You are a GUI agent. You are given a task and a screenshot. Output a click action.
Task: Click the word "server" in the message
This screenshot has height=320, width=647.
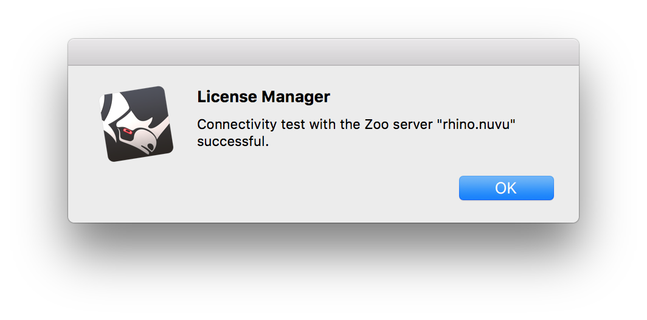coord(414,124)
